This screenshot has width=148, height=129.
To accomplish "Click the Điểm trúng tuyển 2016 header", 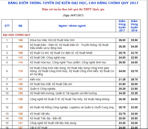I will coord(134,26).
